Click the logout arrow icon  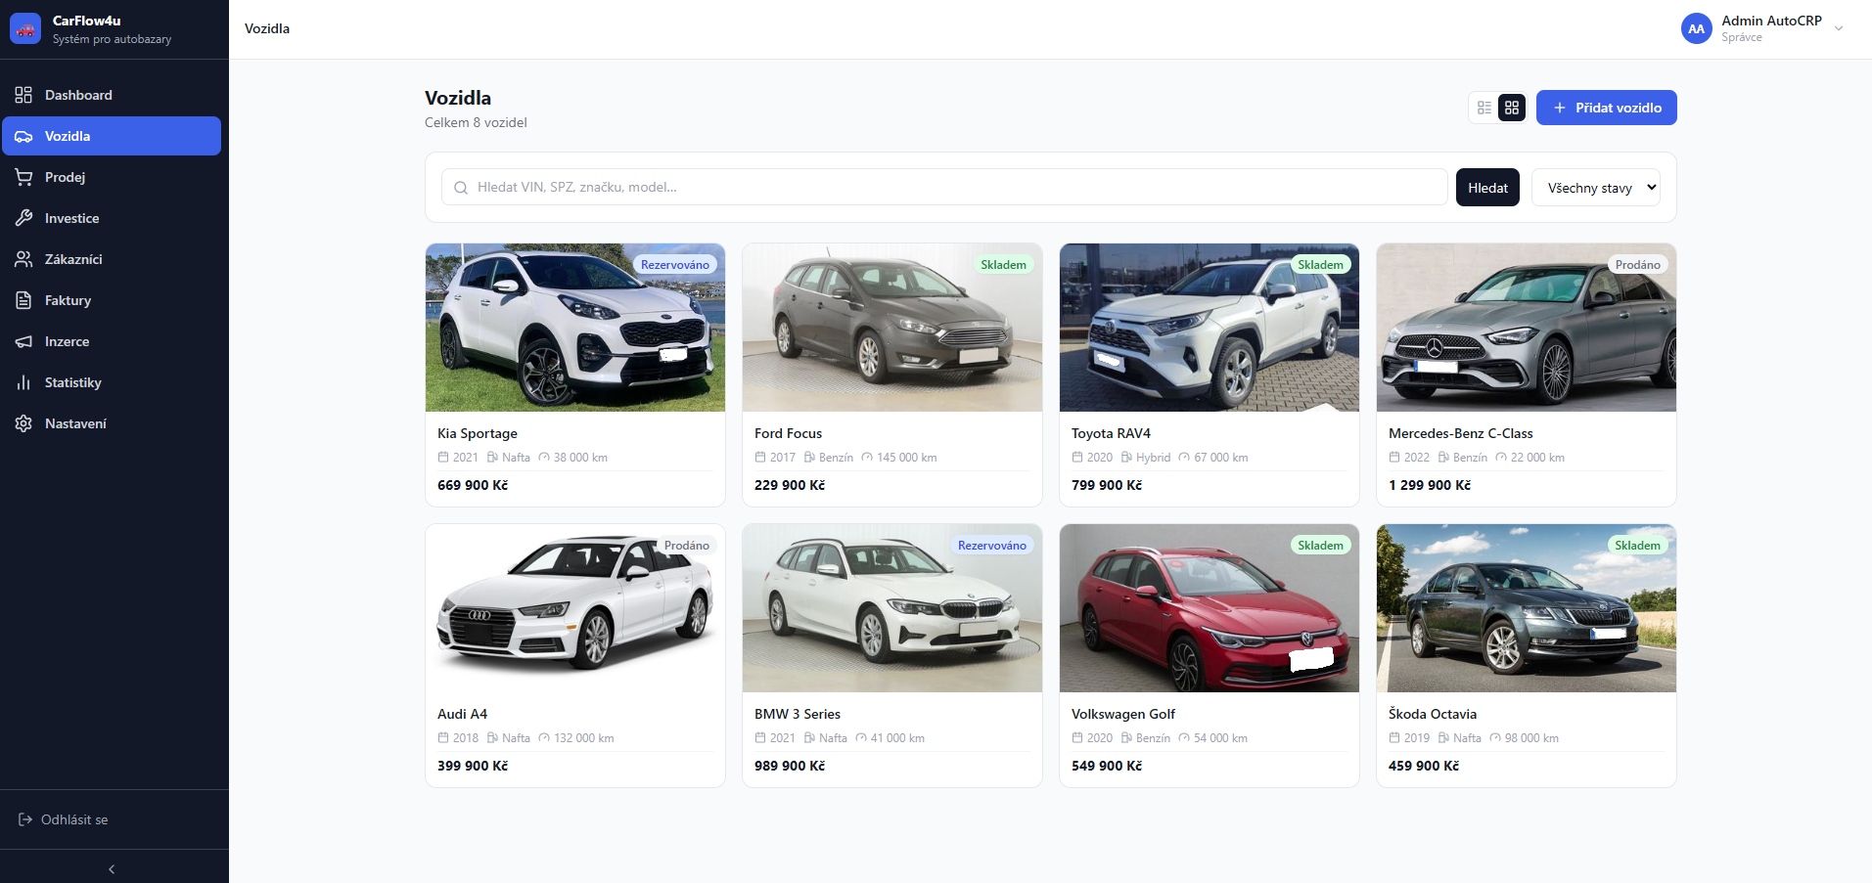pos(25,819)
